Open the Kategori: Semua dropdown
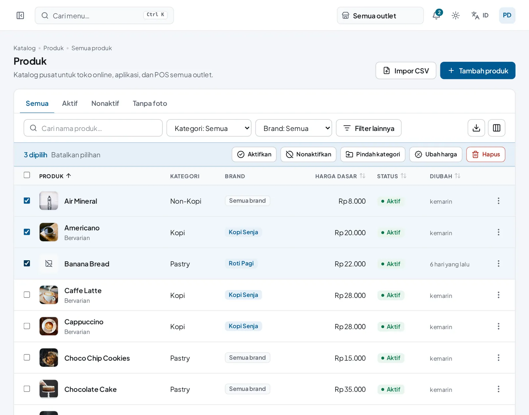 coord(209,128)
